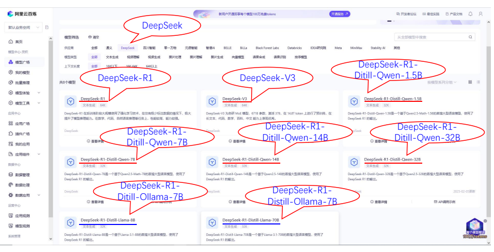The width and height of the screenshot is (494, 252).
Task: Click 清空 to clear model filters
Action: coord(94,37)
